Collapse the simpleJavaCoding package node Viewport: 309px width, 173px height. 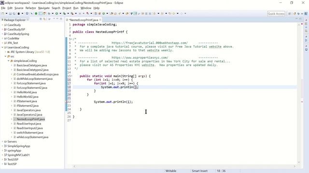(9, 61)
